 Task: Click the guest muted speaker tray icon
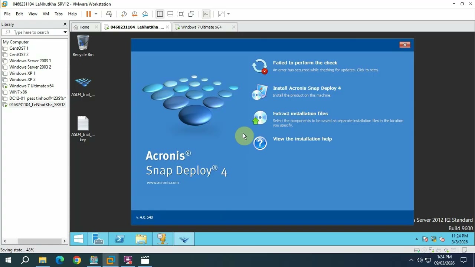(442, 239)
